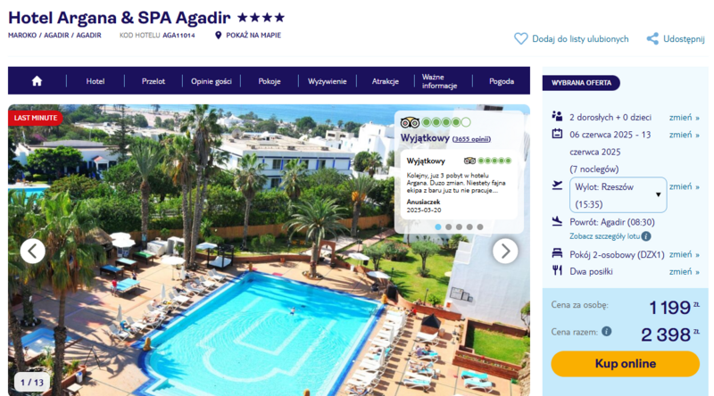This screenshot has height=396, width=714.
Task: Click info icon next to Zobacz szczegóły lotu
Action: [x=646, y=236]
